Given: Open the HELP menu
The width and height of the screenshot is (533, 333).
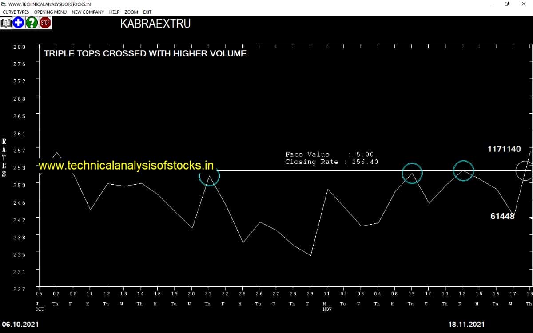Looking at the screenshot, I should 114,12.
